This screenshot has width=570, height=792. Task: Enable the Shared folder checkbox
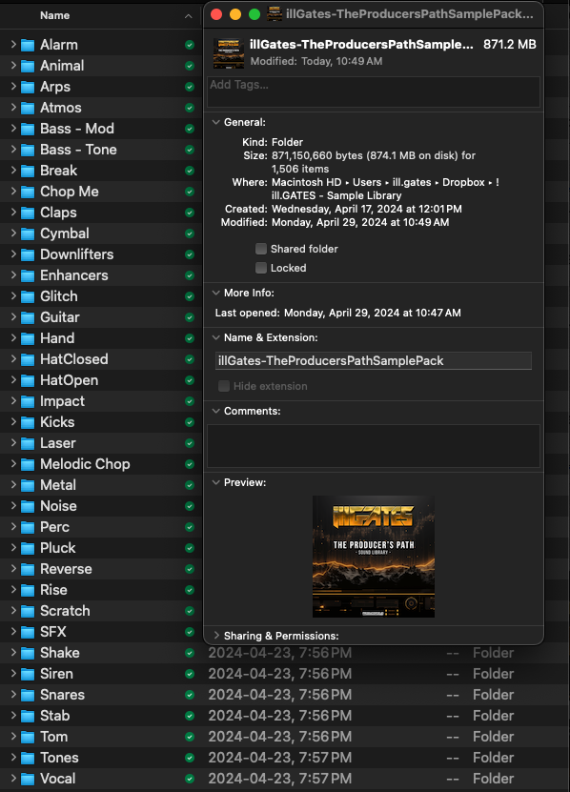(261, 249)
